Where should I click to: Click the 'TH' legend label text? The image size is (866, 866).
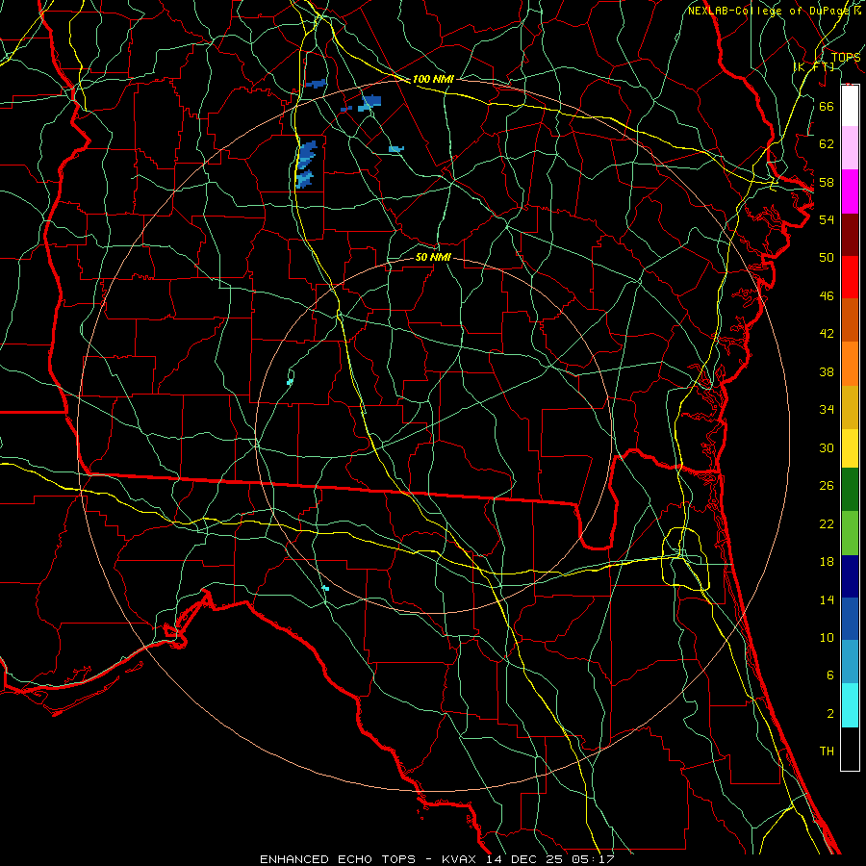click(827, 751)
